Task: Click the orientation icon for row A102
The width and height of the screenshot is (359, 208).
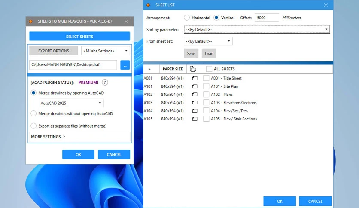Action: pos(195,95)
